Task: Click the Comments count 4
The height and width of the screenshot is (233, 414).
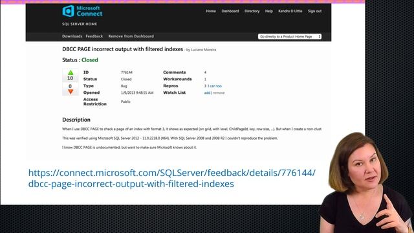Action: pyautogui.click(x=205, y=72)
